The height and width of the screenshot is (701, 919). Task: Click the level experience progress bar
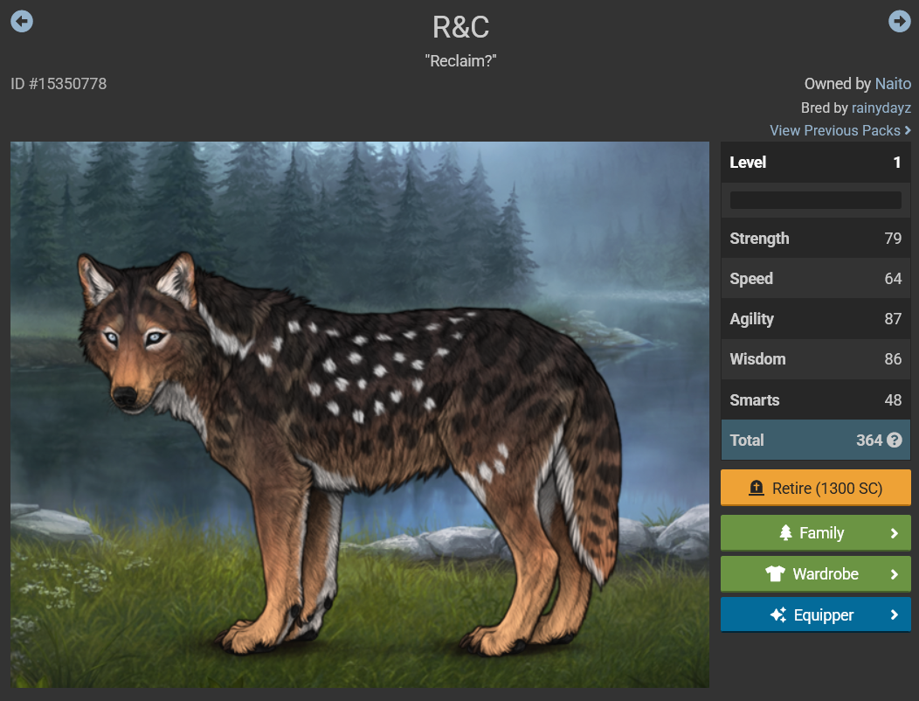815,200
